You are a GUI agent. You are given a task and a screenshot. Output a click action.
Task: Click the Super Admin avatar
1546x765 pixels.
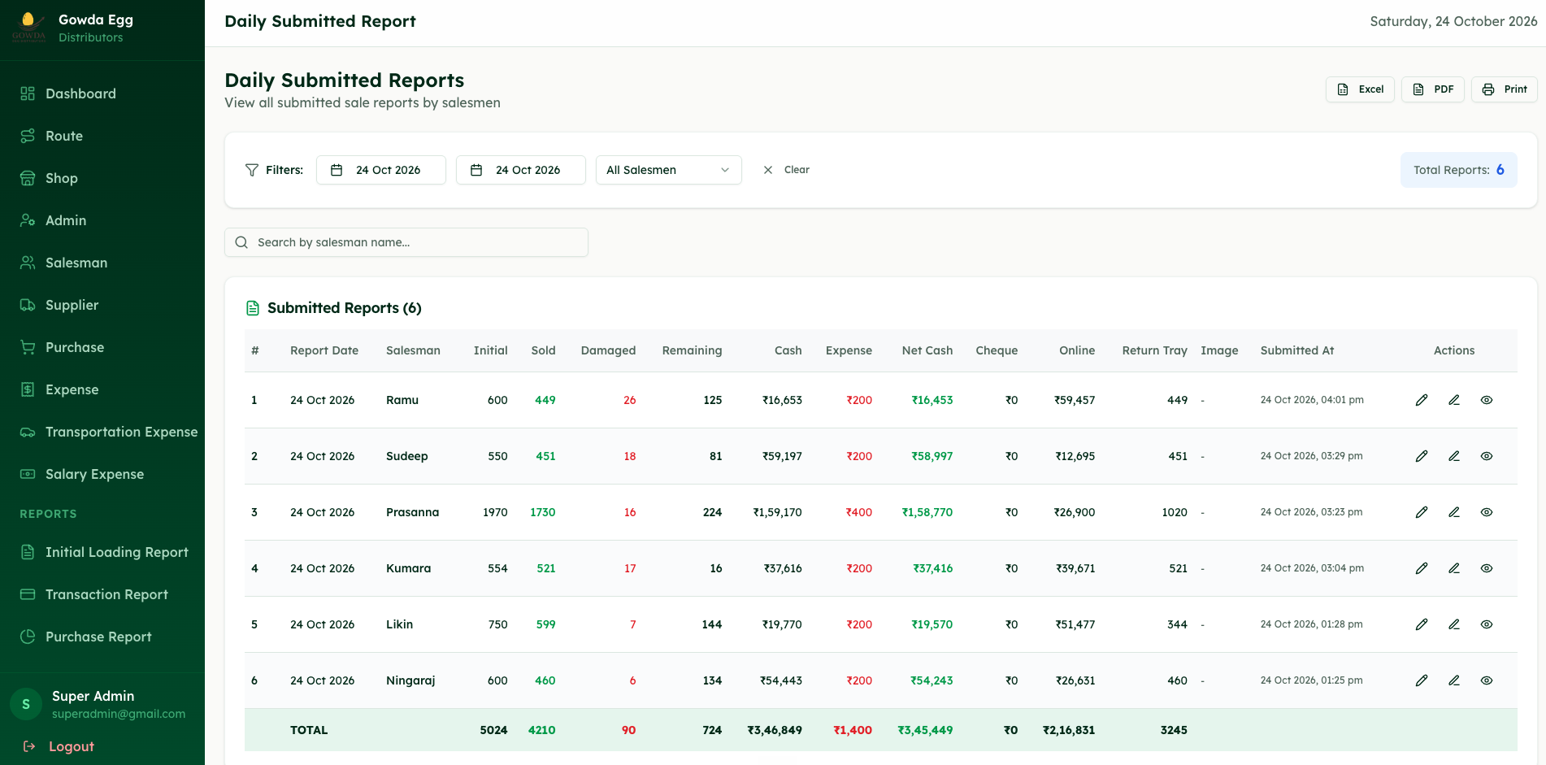[26, 704]
